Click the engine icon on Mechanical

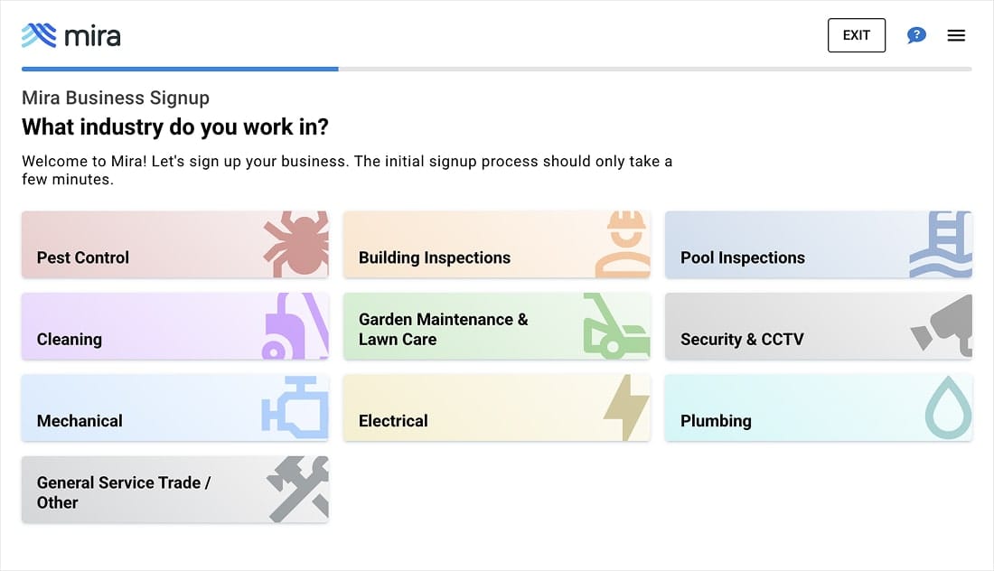click(295, 407)
